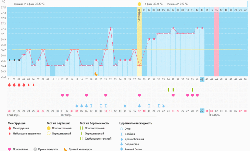This screenshot has height=151, width=250.
Task: Click the pink heart on October 17
Action: pos(139,95)
